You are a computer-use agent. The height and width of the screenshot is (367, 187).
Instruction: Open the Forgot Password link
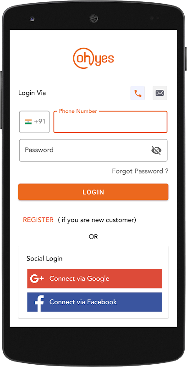pyautogui.click(x=140, y=171)
